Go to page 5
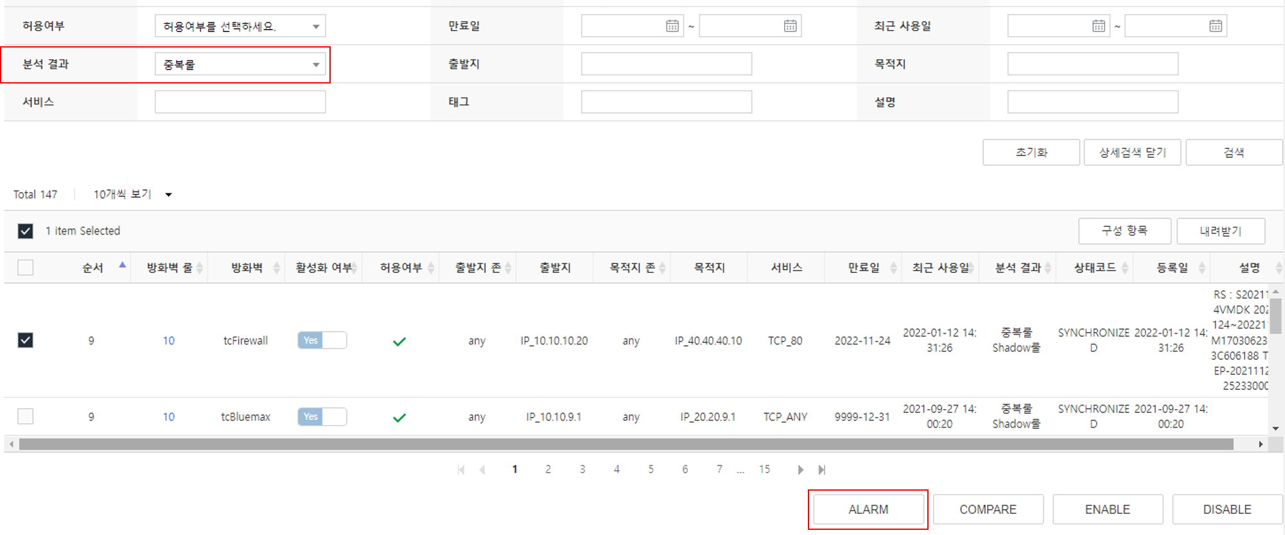The width and height of the screenshot is (1285, 535). point(651,469)
